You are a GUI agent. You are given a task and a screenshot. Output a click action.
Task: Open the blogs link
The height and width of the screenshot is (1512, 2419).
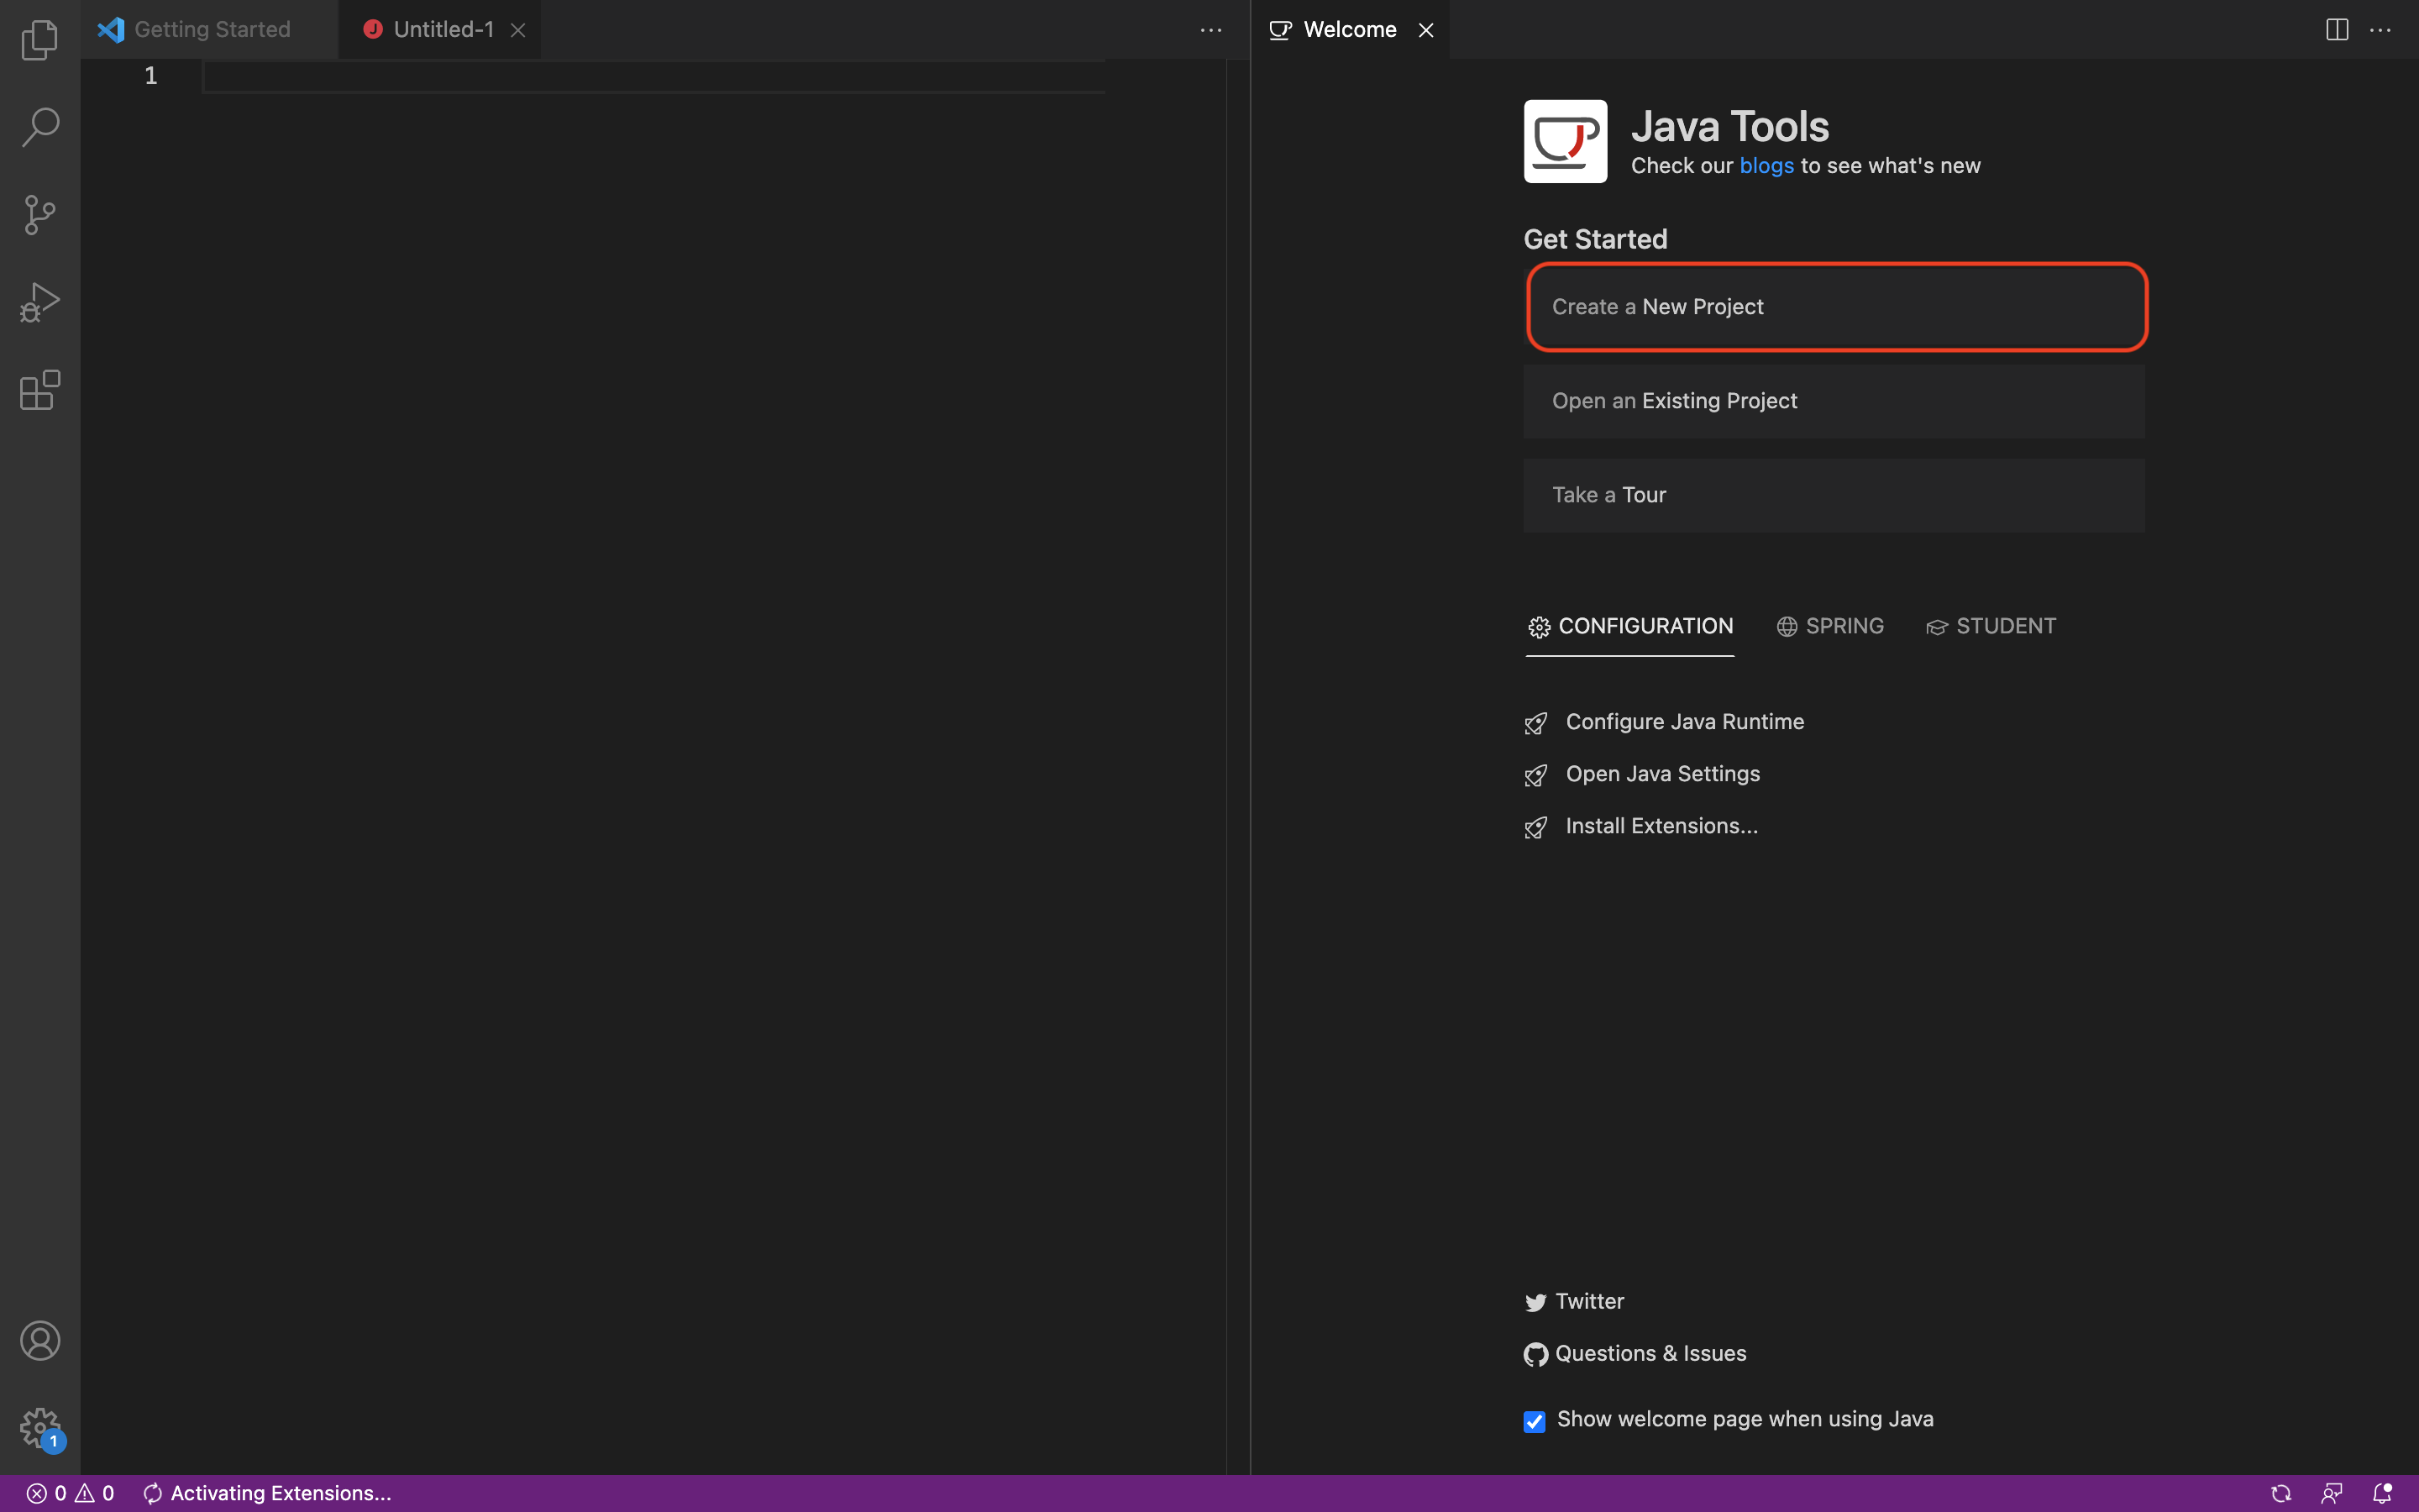pos(1766,166)
